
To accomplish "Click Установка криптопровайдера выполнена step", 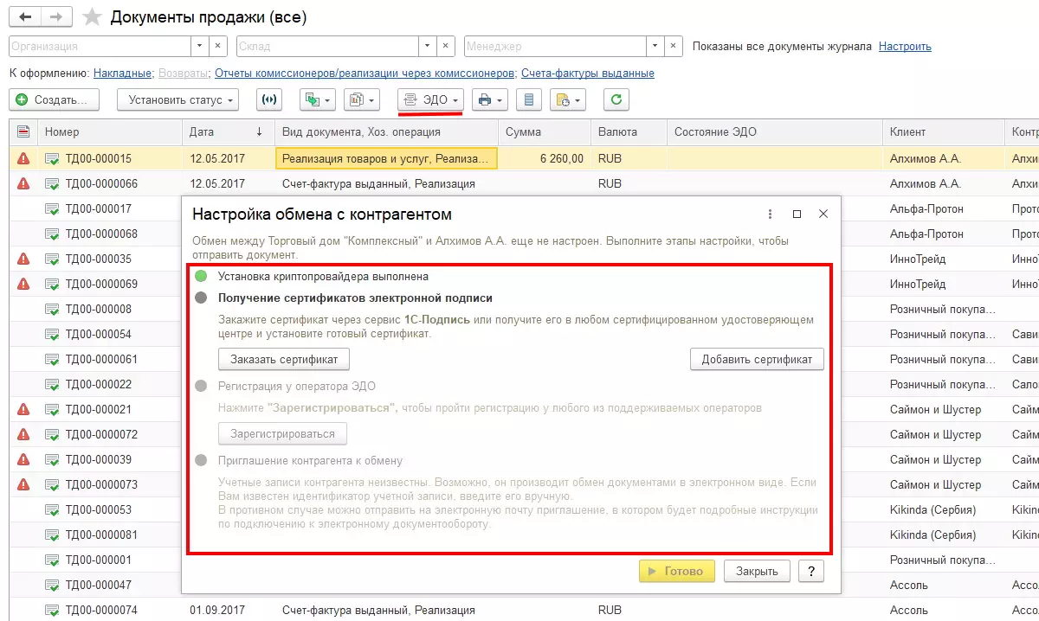I will point(323,276).
